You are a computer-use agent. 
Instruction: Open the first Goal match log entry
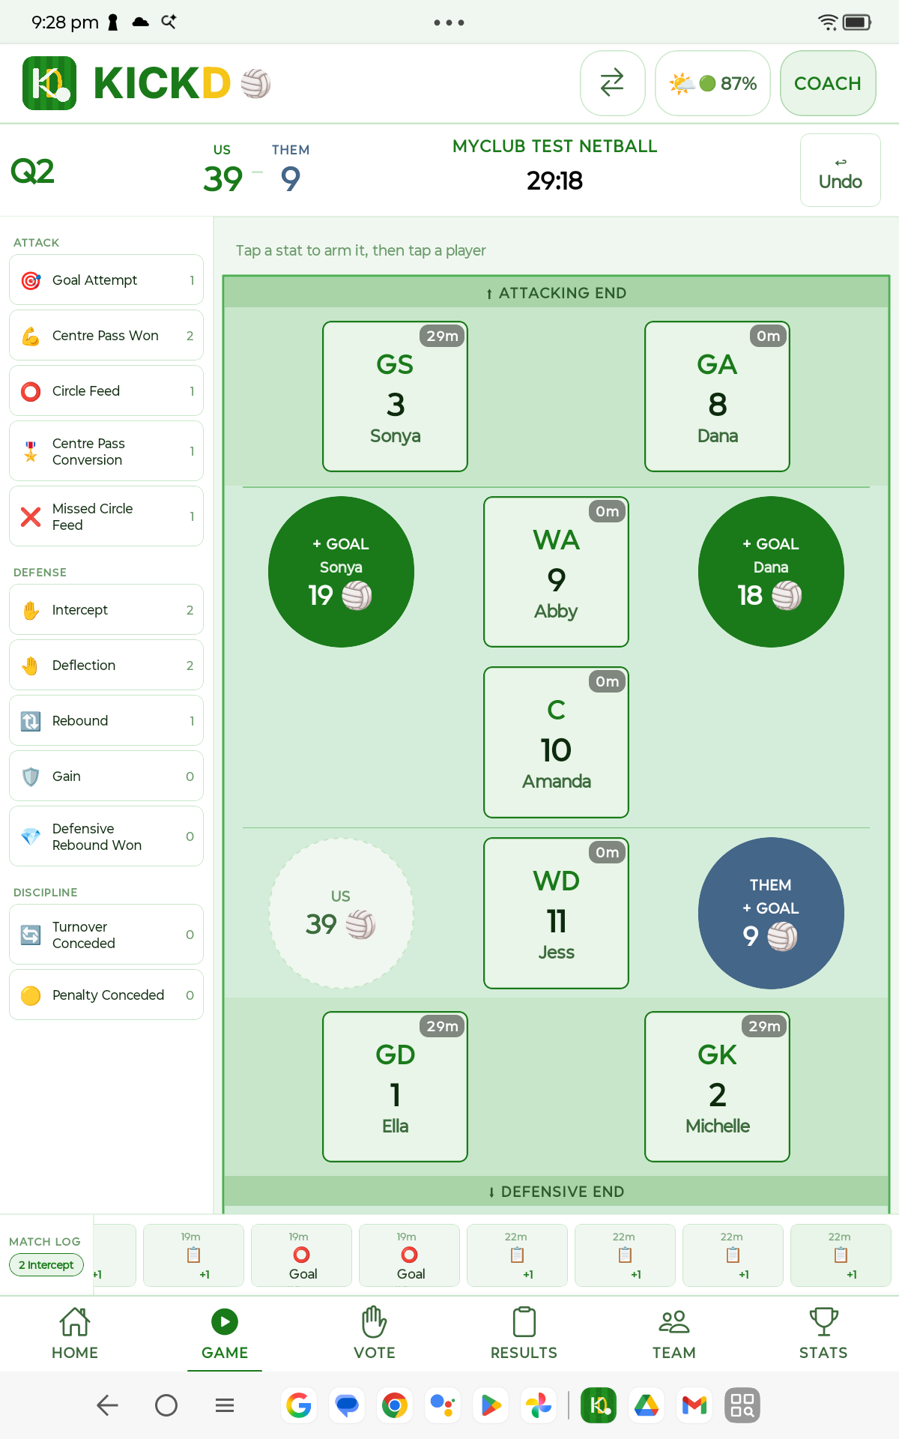(x=303, y=1255)
